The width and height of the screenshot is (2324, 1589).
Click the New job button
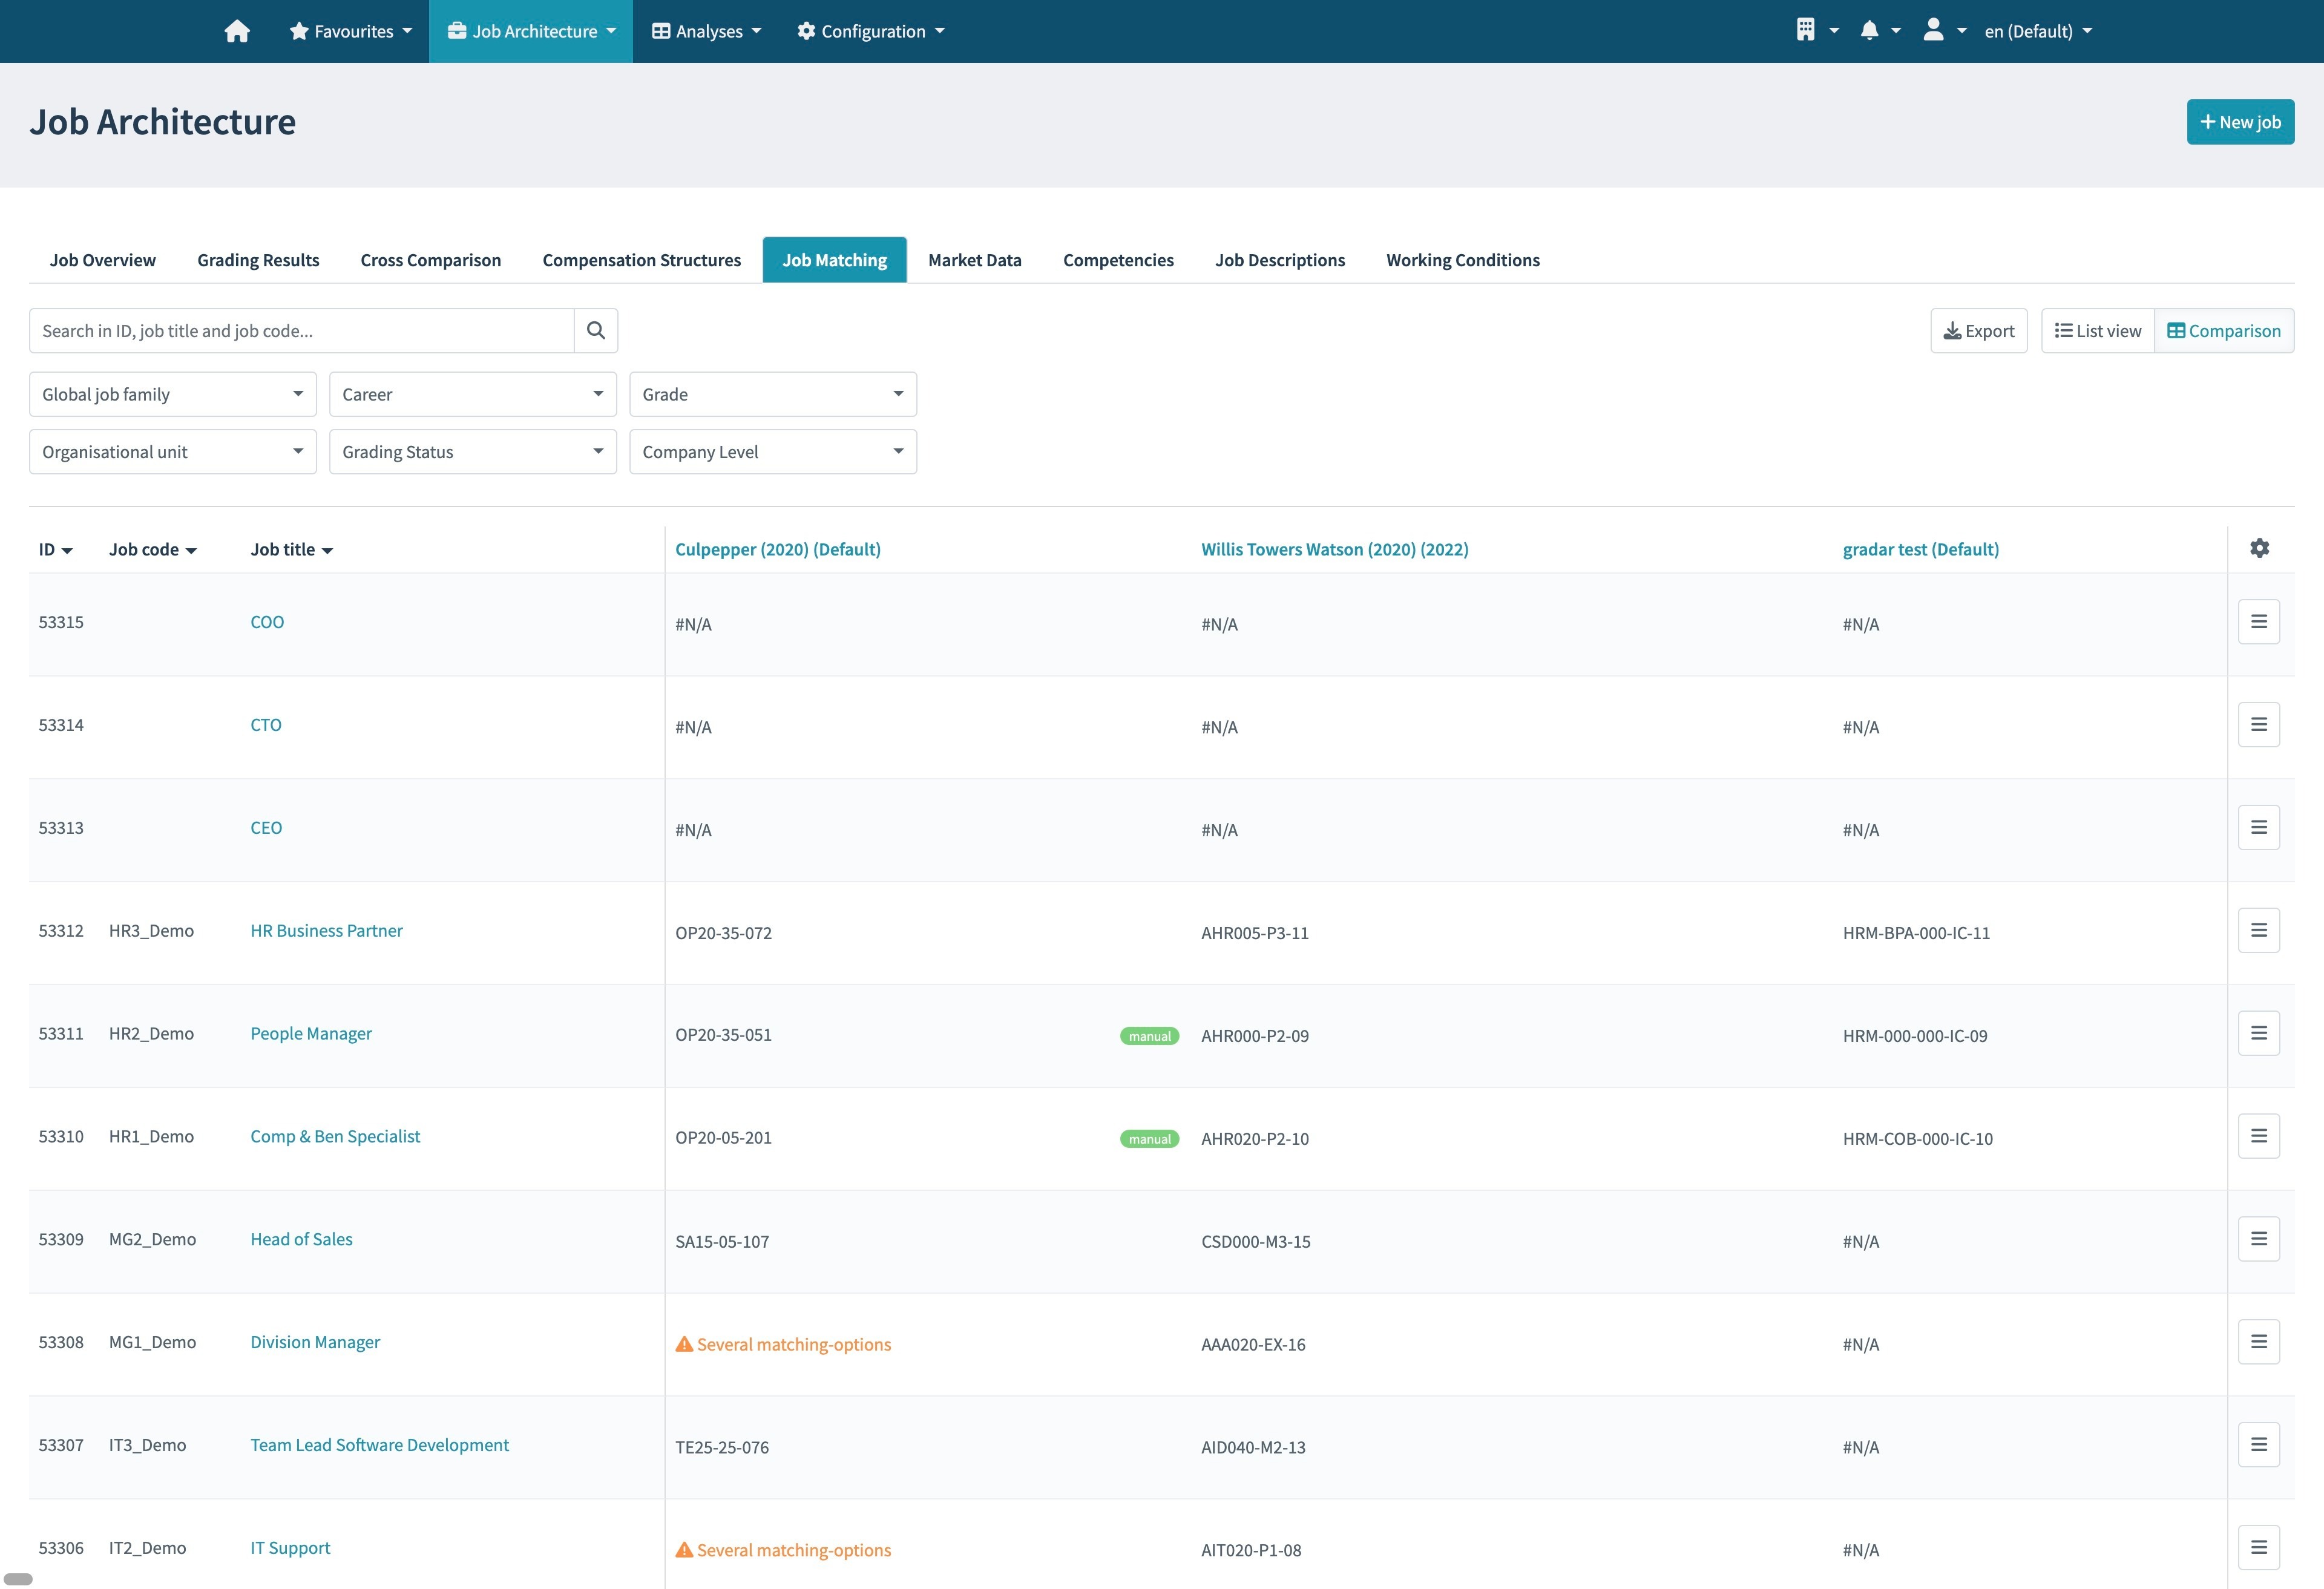(2240, 121)
